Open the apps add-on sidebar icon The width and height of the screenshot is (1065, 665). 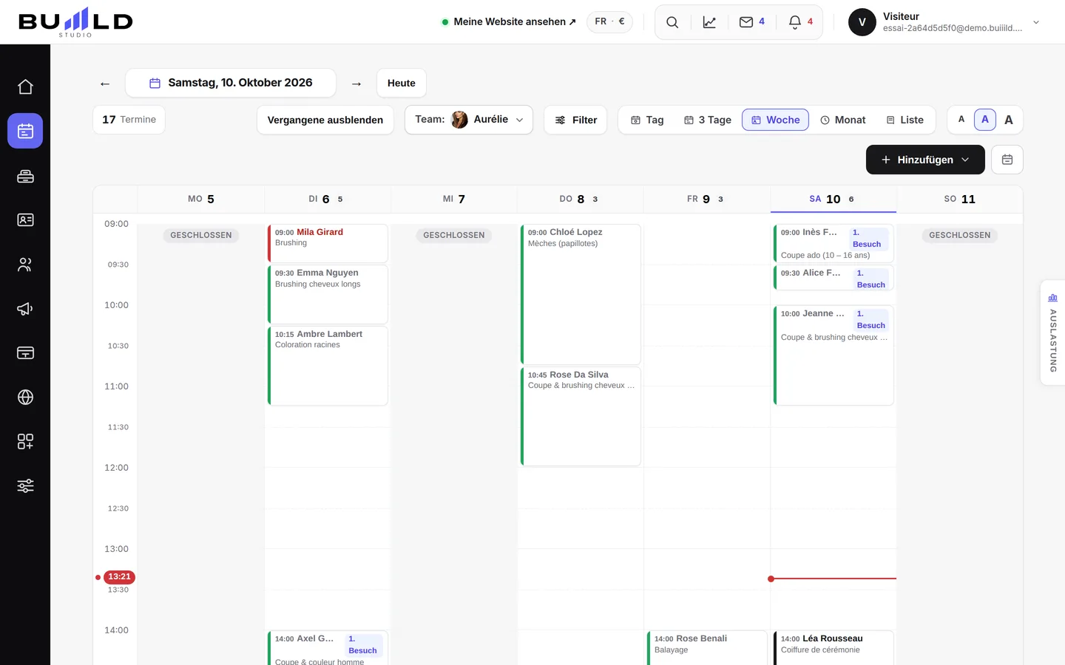click(25, 442)
